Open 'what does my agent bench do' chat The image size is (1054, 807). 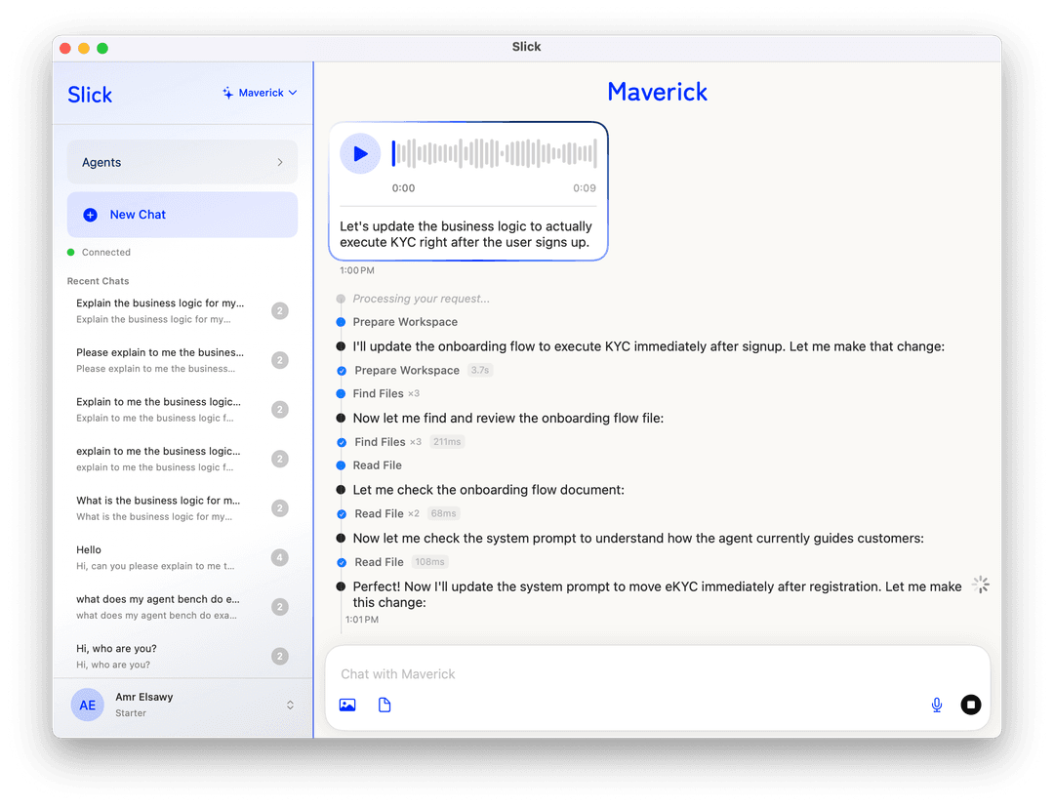coord(182,607)
